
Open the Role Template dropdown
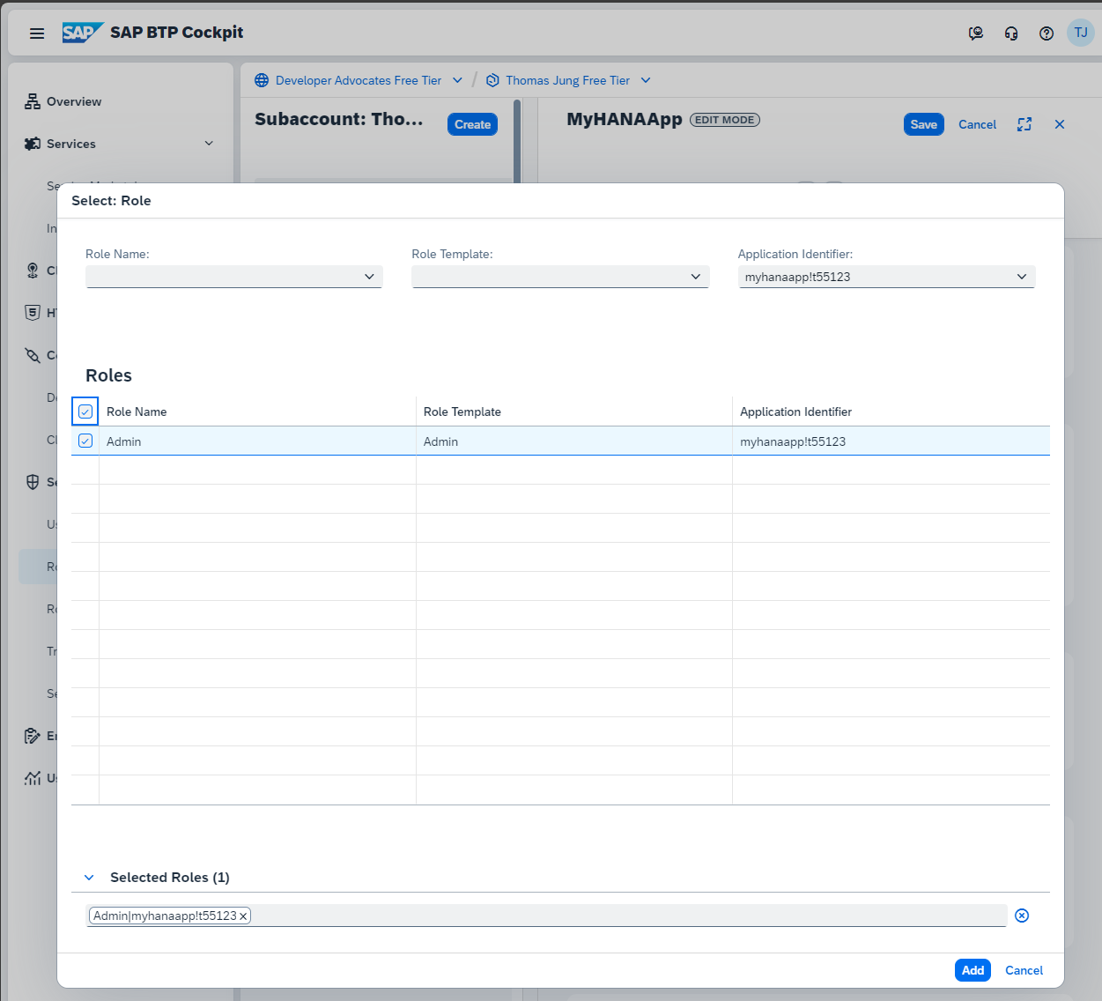click(x=696, y=277)
